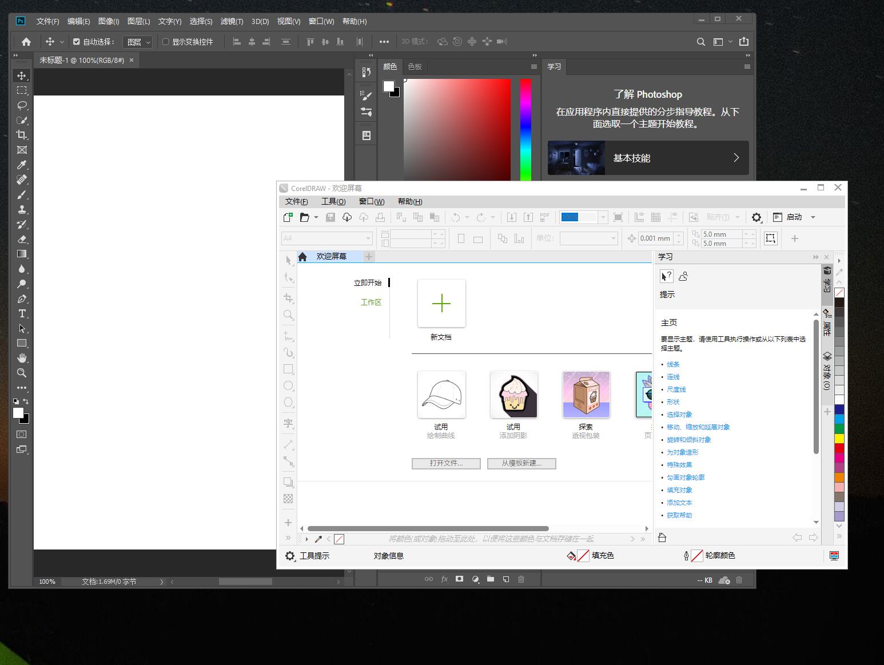Pick the Horizontal Type tool in Photoshop
Viewport: 884px width, 665px height.
[22, 314]
